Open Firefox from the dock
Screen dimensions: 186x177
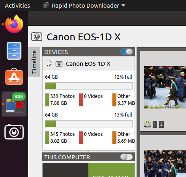[x=14, y=24]
